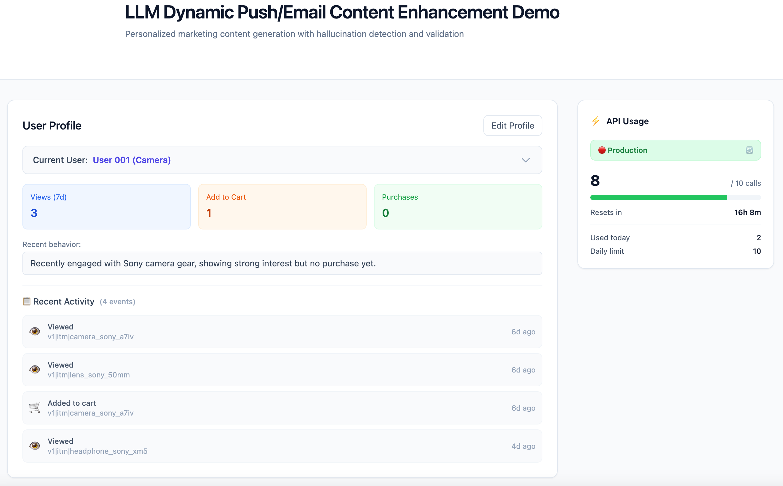Open the User 001 (Camera) selector
Image resolution: width=783 pixels, height=486 pixels.
[132, 160]
